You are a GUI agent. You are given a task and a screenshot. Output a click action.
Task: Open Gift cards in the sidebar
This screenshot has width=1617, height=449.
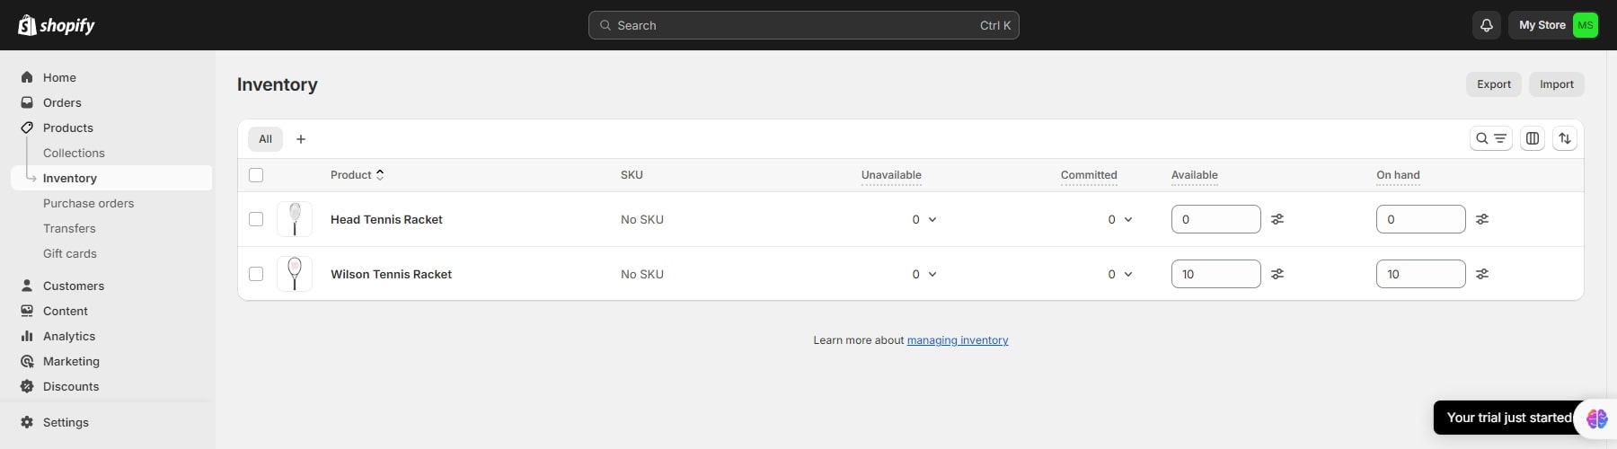[x=70, y=253]
